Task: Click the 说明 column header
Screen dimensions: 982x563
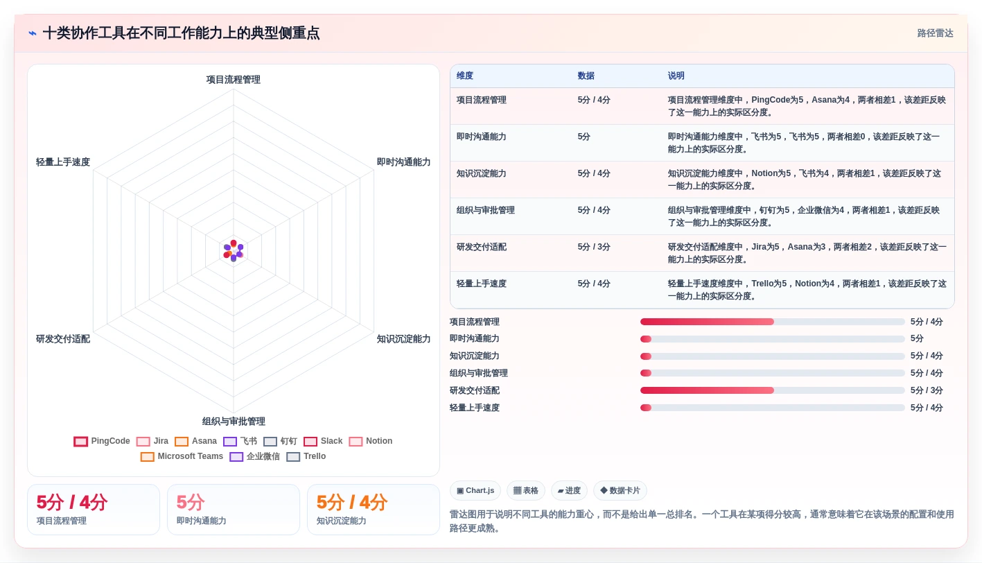Action: click(x=676, y=76)
